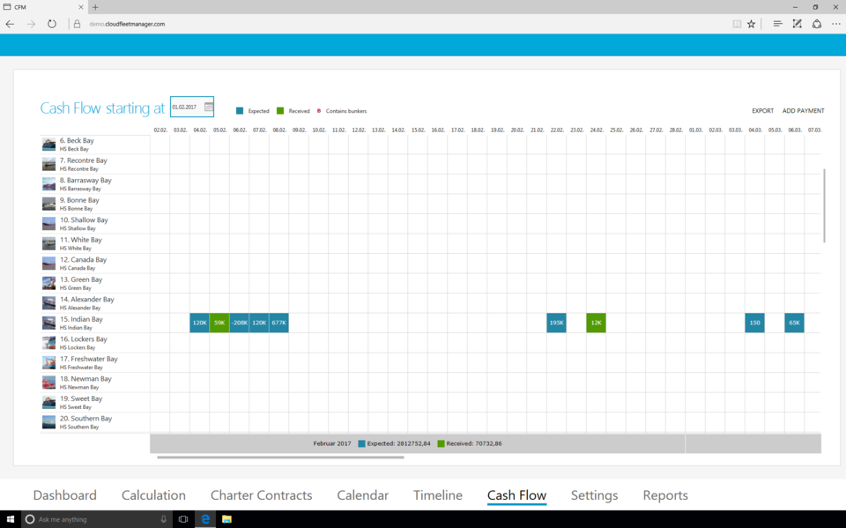Screen dimensions: 846x528
Task: Click the Indian Bay vessel thumbnail
Action: tap(48, 323)
